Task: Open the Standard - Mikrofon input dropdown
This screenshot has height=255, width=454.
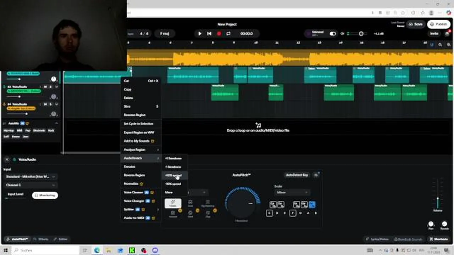Action: pyautogui.click(x=30, y=176)
